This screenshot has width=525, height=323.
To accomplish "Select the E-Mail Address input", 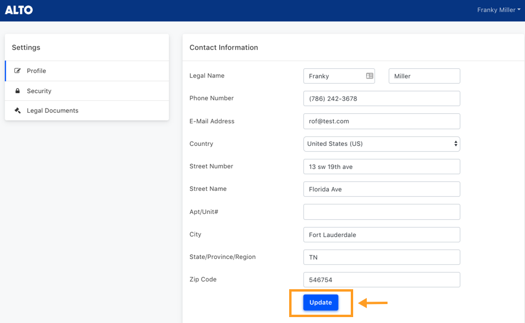I will [x=382, y=121].
